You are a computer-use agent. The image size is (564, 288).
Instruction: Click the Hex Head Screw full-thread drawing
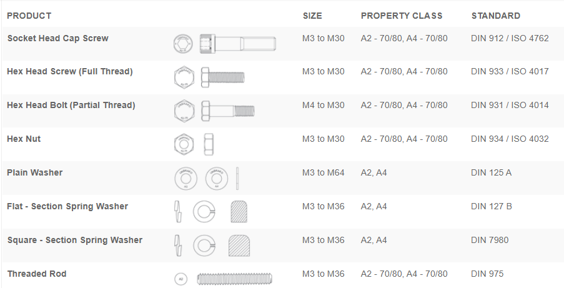[x=223, y=77]
